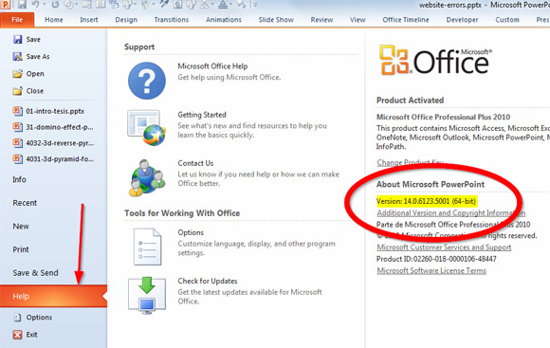Open recent file 31-domino-effect-p...

point(53,127)
